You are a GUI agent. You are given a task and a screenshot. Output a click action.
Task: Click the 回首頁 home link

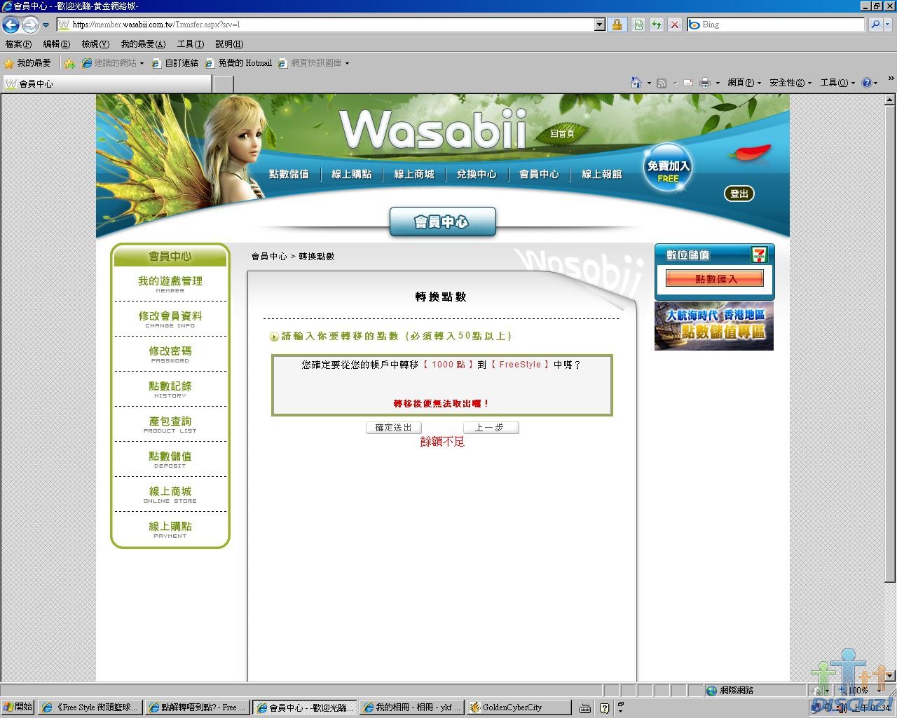[562, 133]
